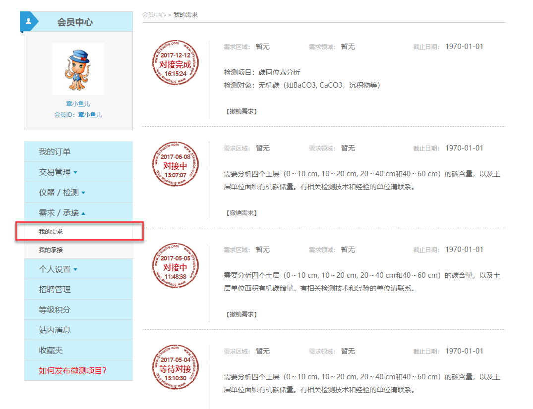The height and width of the screenshot is (409, 533).
Task: Open the 收藏夹 favorites
Action: (x=51, y=350)
